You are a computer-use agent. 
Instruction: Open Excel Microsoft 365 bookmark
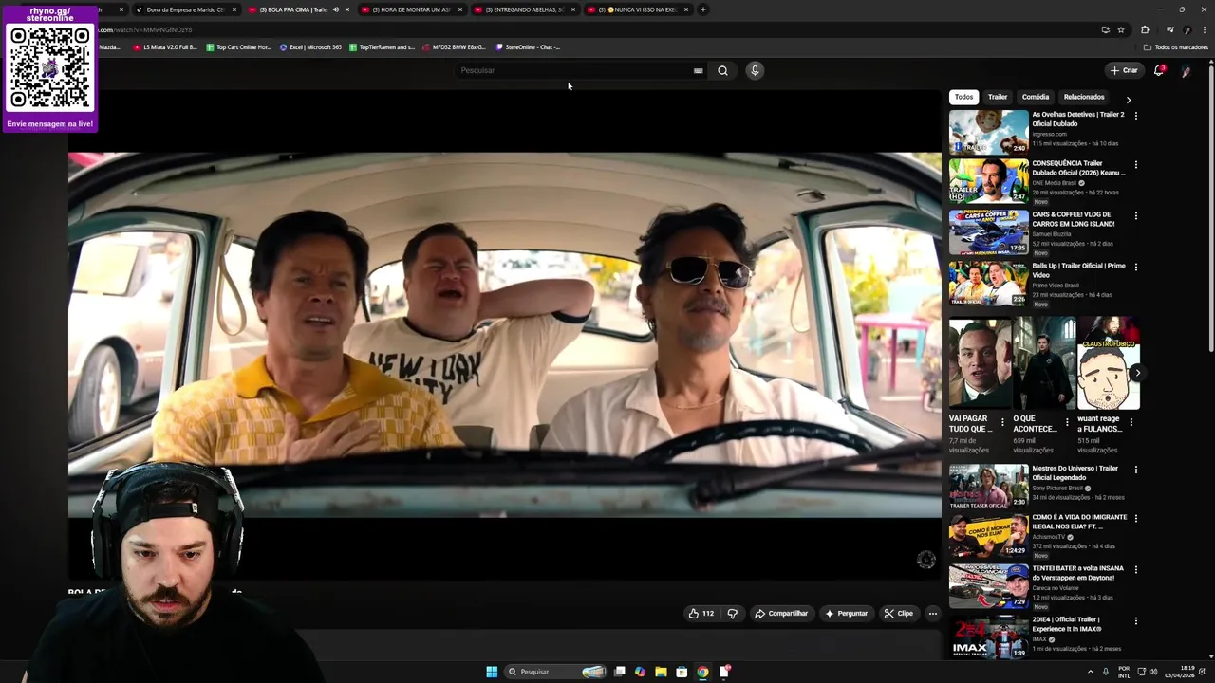310,47
